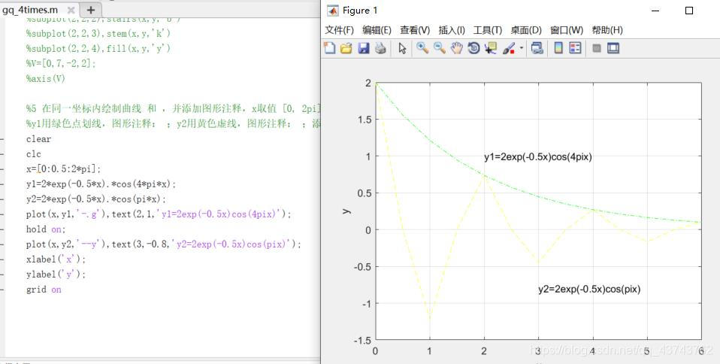Minimize the Figure 1 window

(x=655, y=11)
